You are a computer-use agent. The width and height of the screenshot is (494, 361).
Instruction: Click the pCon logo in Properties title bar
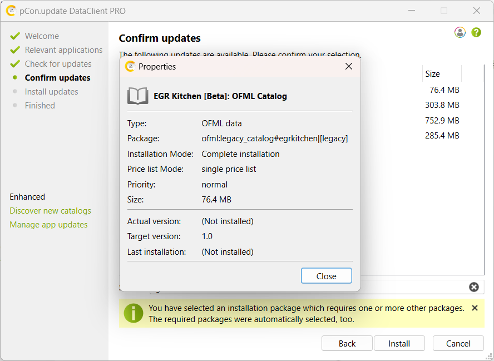point(130,66)
